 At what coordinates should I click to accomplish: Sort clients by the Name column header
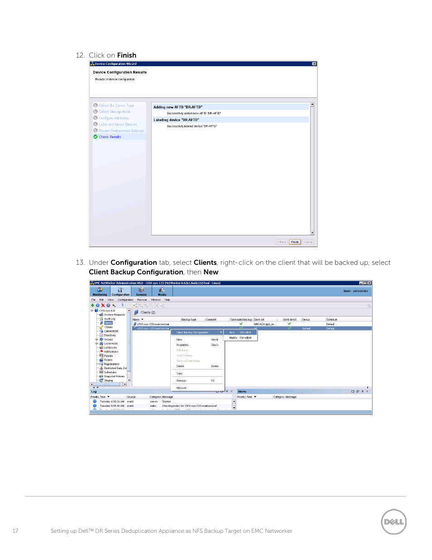coord(156,320)
